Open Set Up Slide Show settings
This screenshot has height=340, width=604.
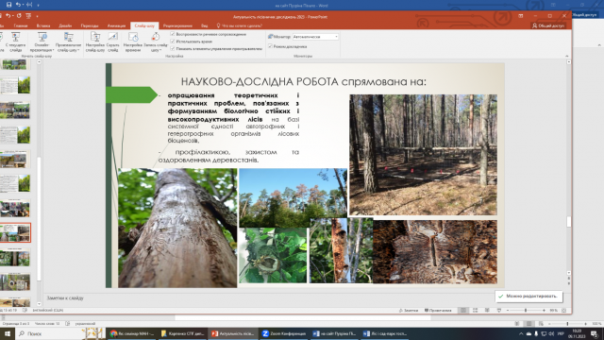click(x=95, y=42)
